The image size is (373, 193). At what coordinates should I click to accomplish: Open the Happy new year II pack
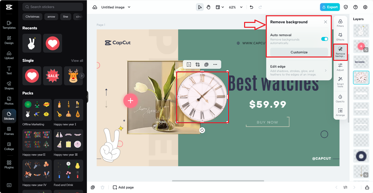(37, 140)
